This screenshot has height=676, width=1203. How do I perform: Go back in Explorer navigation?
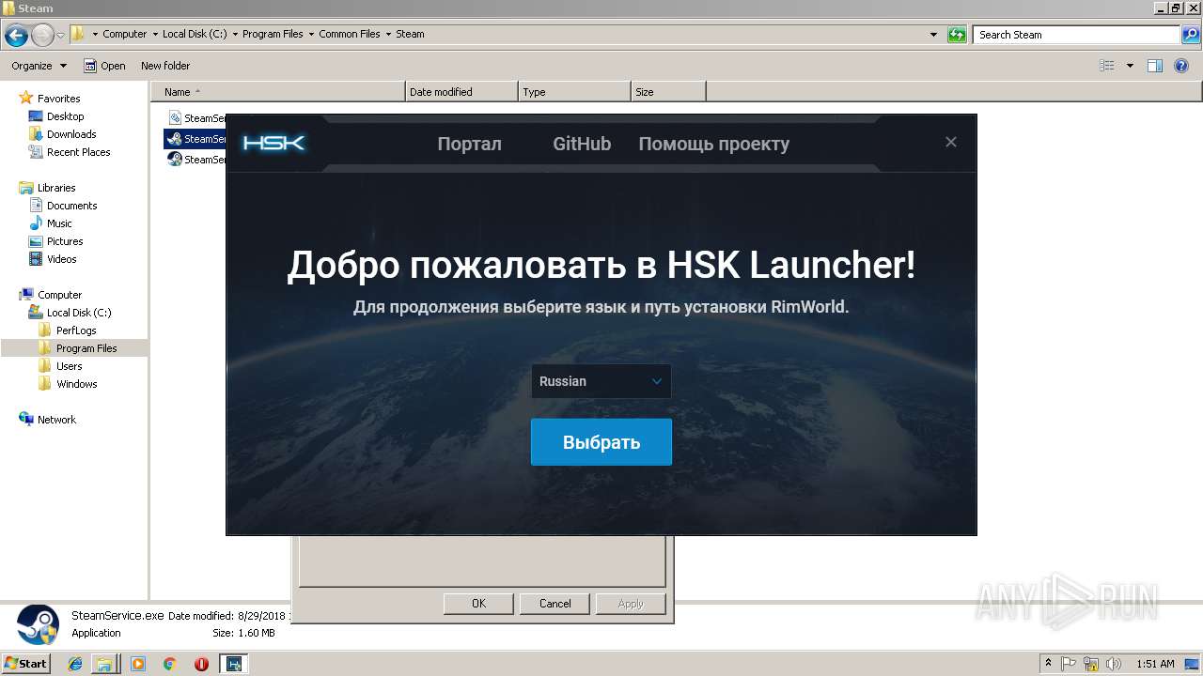point(16,36)
